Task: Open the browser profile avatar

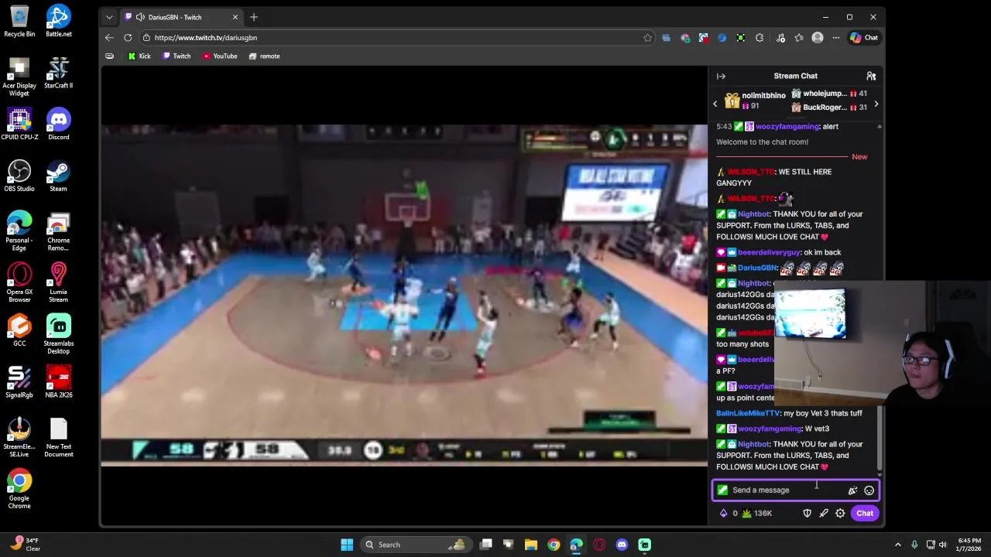Action: pyautogui.click(x=818, y=37)
